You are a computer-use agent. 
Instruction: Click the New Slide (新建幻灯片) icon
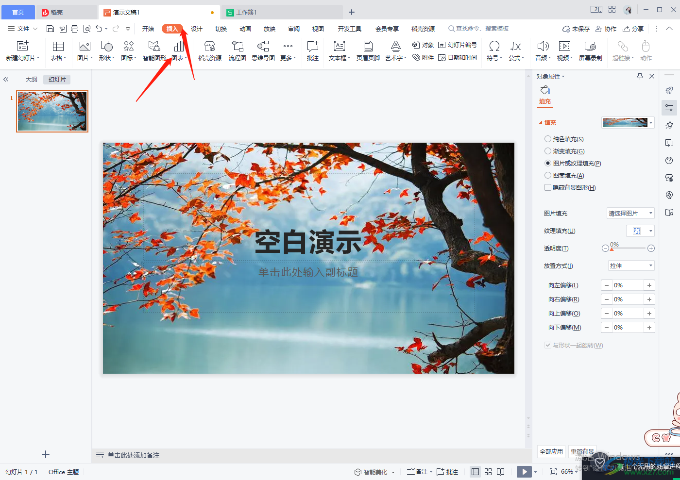[22, 46]
